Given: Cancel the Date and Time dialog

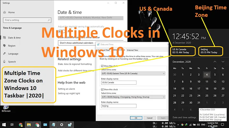Looking at the screenshot, I should point(149,118).
